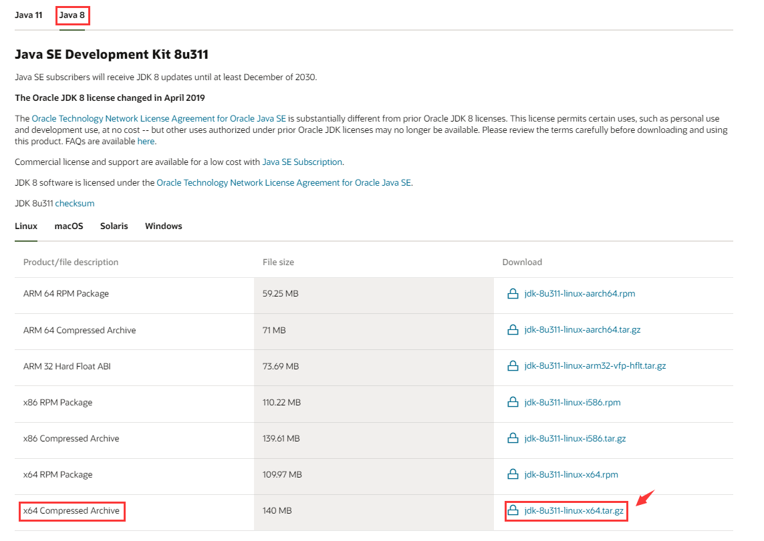
Task: Click the 'ARM 32 Hard Float ABI' description
Action: (x=67, y=366)
